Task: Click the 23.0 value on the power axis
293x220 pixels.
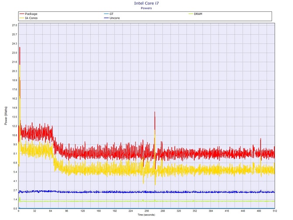Action: coord(14,53)
